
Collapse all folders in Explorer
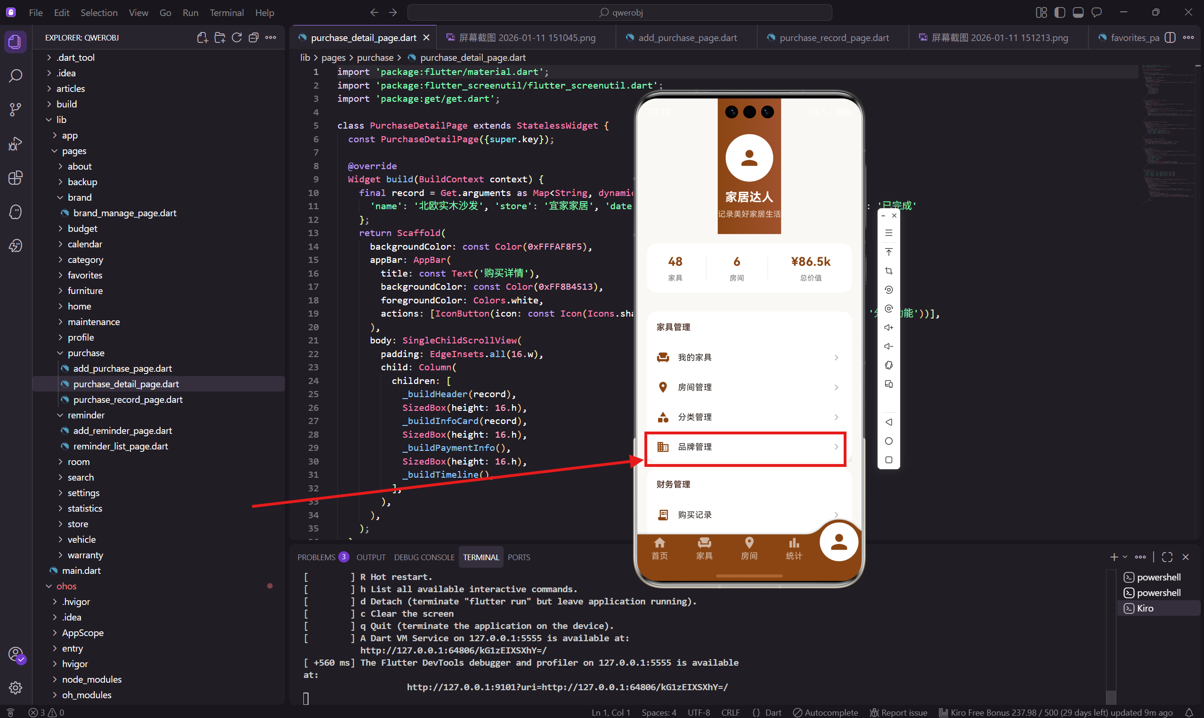(253, 38)
